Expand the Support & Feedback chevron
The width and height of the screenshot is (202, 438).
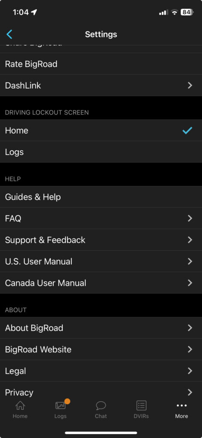point(190,240)
